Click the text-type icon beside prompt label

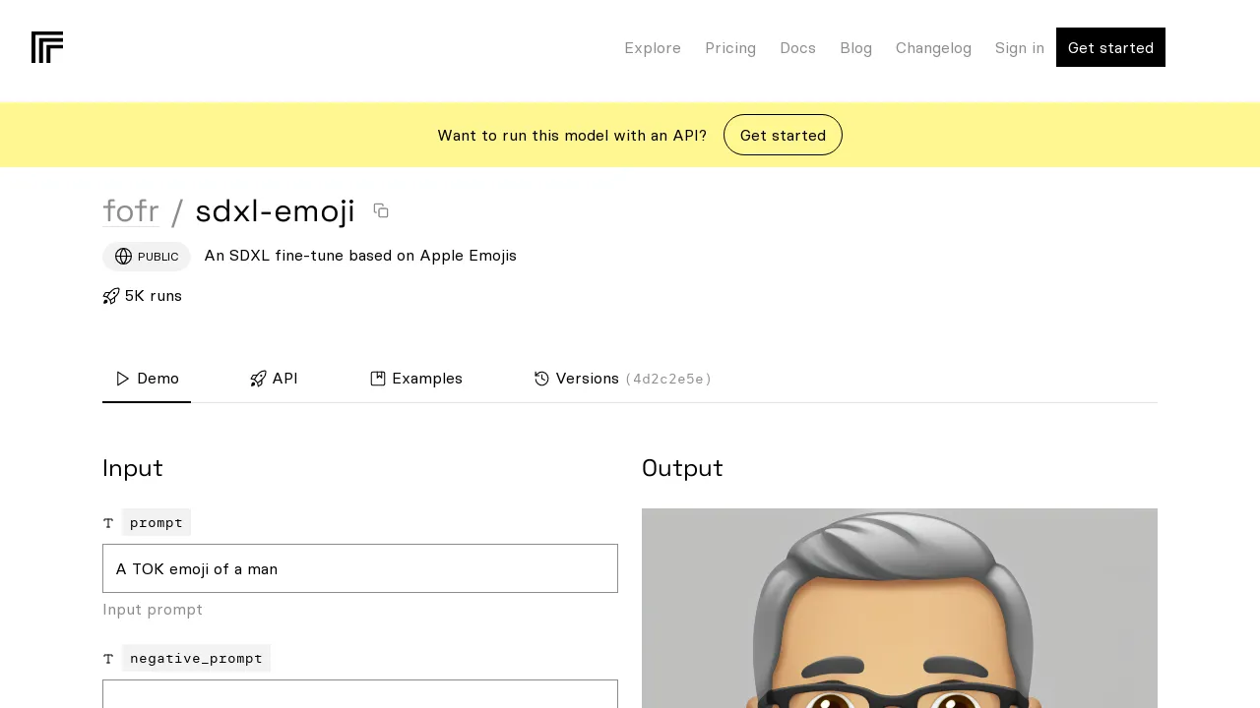tap(108, 523)
